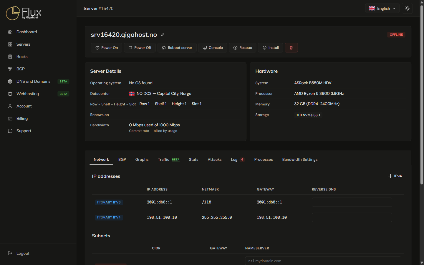Click the Norway flag datacenter icon
This screenshot has width=424, height=265.
pos(132,94)
